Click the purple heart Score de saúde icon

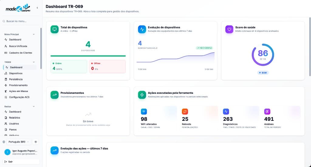[229, 29]
